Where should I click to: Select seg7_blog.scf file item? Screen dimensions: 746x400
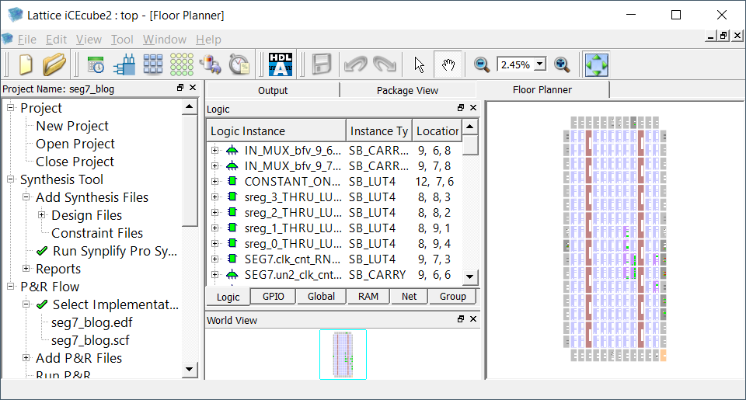pyautogui.click(x=90, y=340)
